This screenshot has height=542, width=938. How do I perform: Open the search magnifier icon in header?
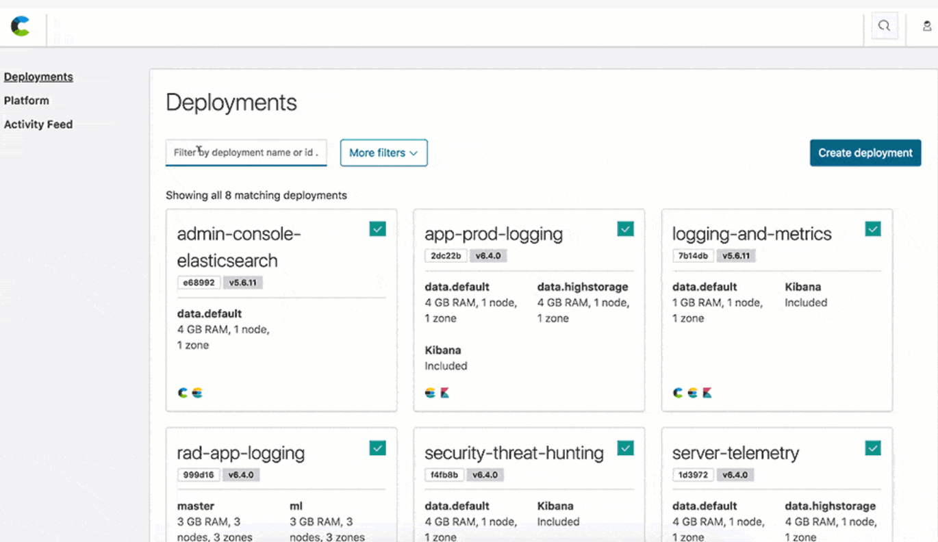(885, 26)
